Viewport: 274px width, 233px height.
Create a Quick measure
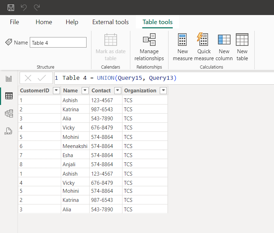[204, 48]
